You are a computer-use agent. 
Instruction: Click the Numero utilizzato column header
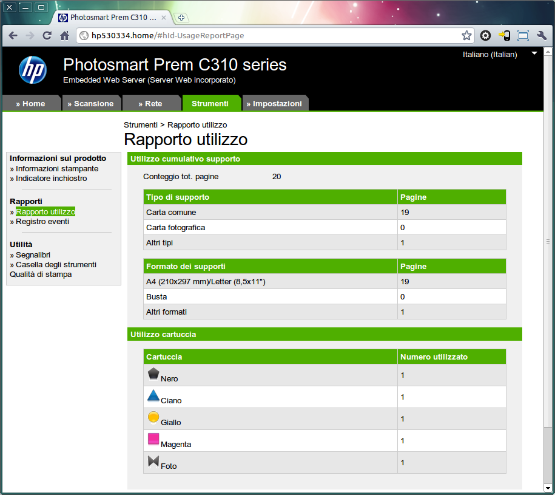[x=452, y=357]
